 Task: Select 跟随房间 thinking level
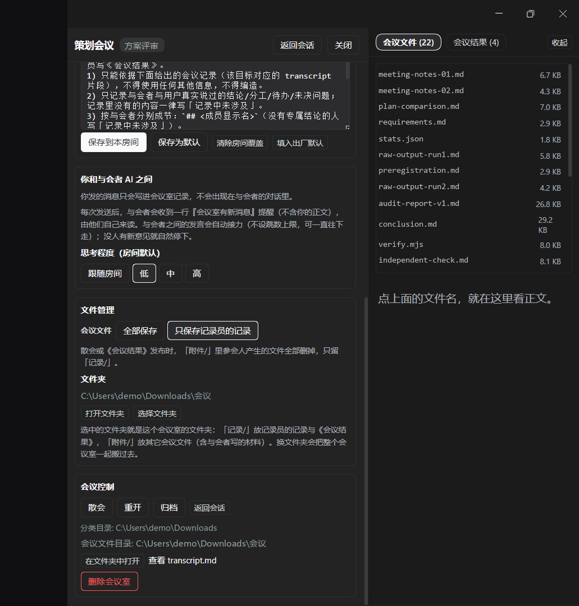[105, 273]
